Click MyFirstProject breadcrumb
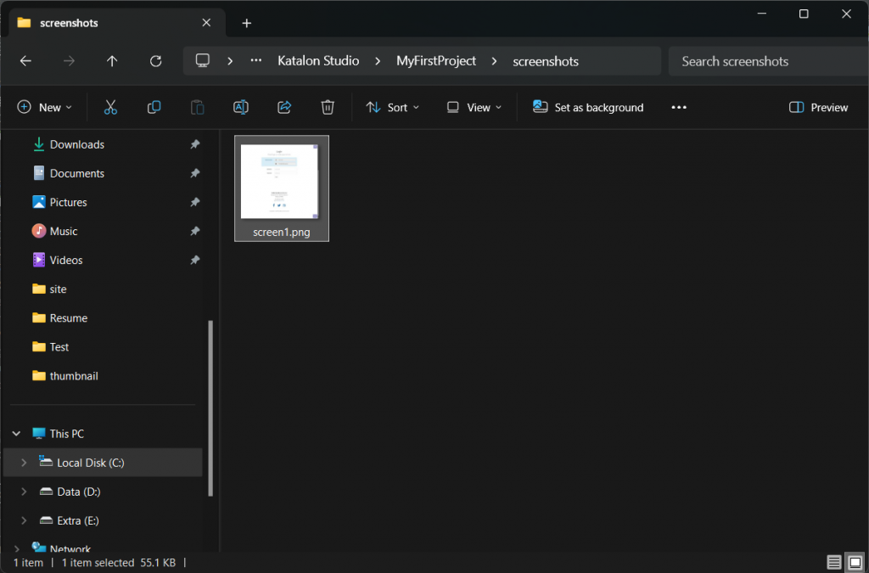 tap(436, 61)
